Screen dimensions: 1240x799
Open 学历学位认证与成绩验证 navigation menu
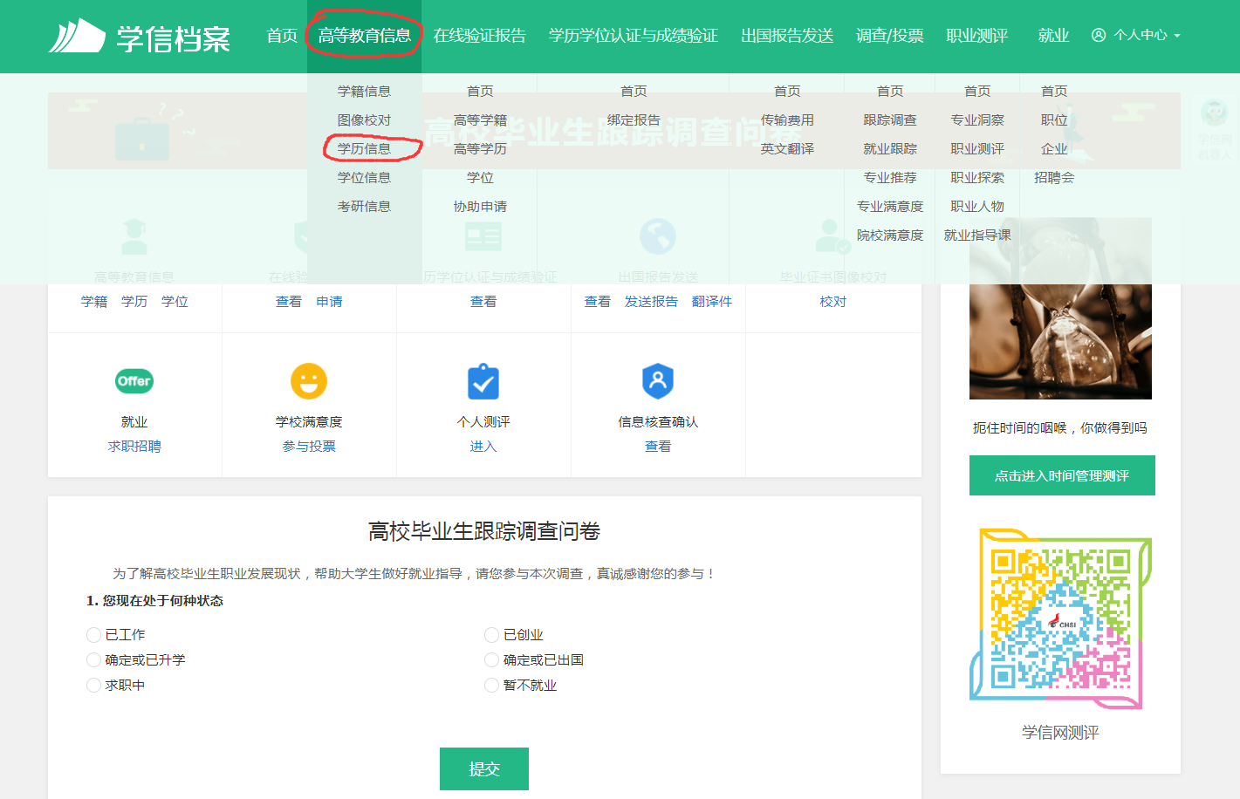[x=634, y=36]
